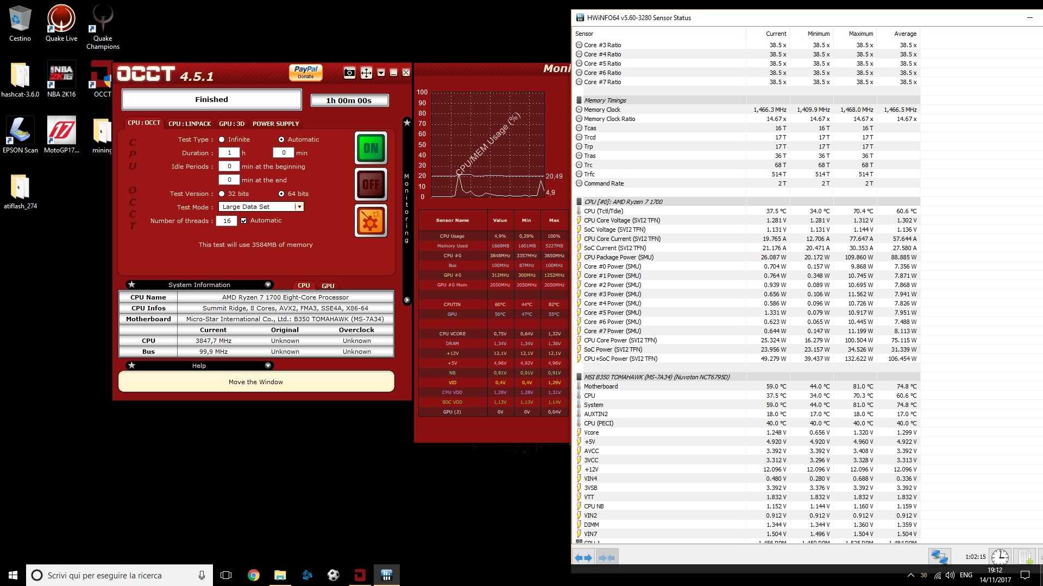Screen dimensions: 1043x586
Task: Click HWiNFO log file icon with plus
Action: pyautogui.click(x=1025, y=557)
